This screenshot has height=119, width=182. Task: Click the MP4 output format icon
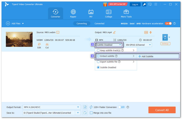click(165, 37)
